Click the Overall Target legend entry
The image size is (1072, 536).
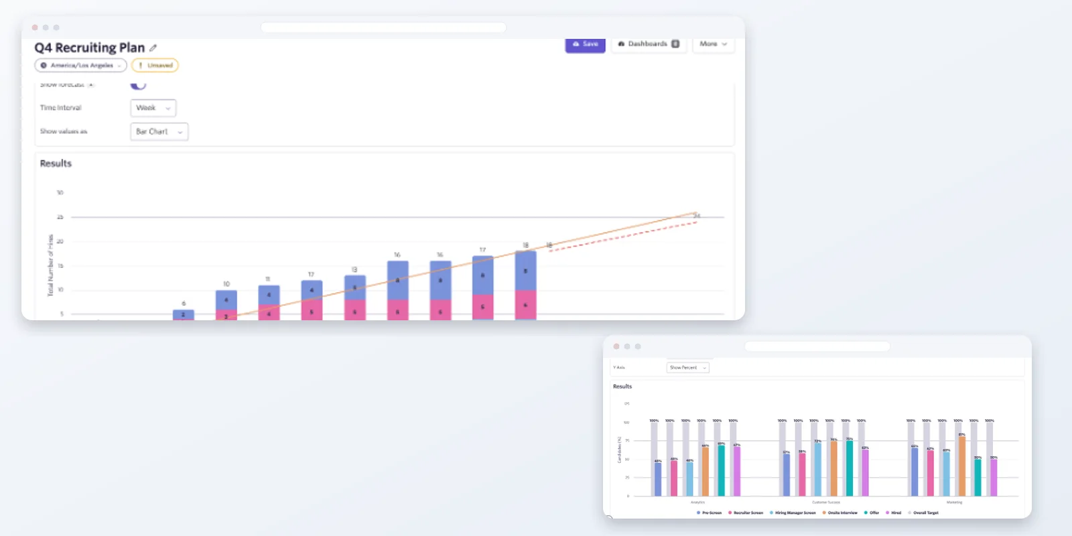tap(923, 513)
